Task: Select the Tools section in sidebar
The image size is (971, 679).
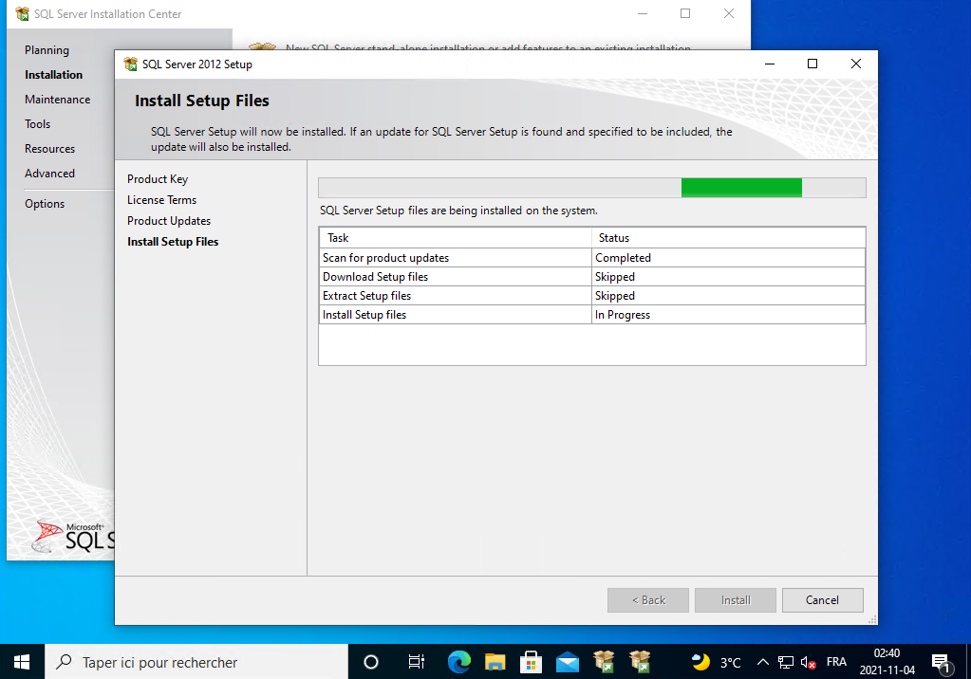Action: click(x=38, y=124)
